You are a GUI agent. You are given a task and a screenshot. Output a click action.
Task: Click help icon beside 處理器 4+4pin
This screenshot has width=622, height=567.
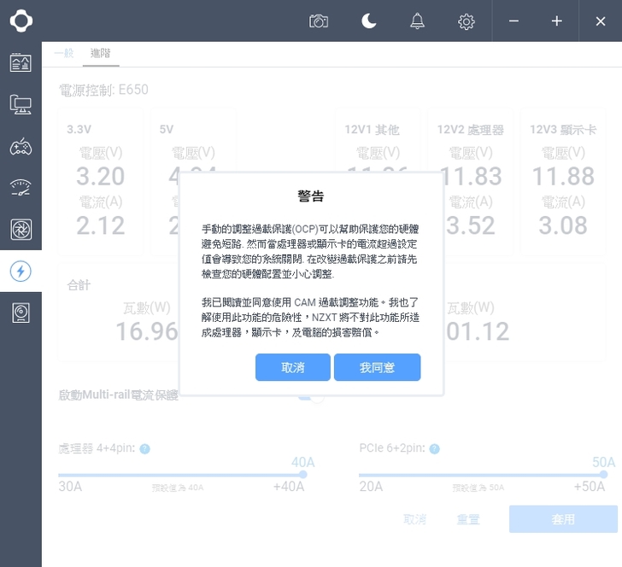pos(144,449)
